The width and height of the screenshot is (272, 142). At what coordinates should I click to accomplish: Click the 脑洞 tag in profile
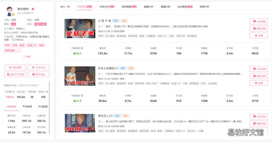tap(41, 45)
